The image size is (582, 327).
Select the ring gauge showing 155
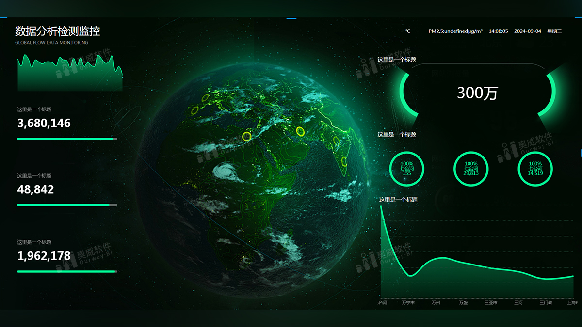(407, 169)
